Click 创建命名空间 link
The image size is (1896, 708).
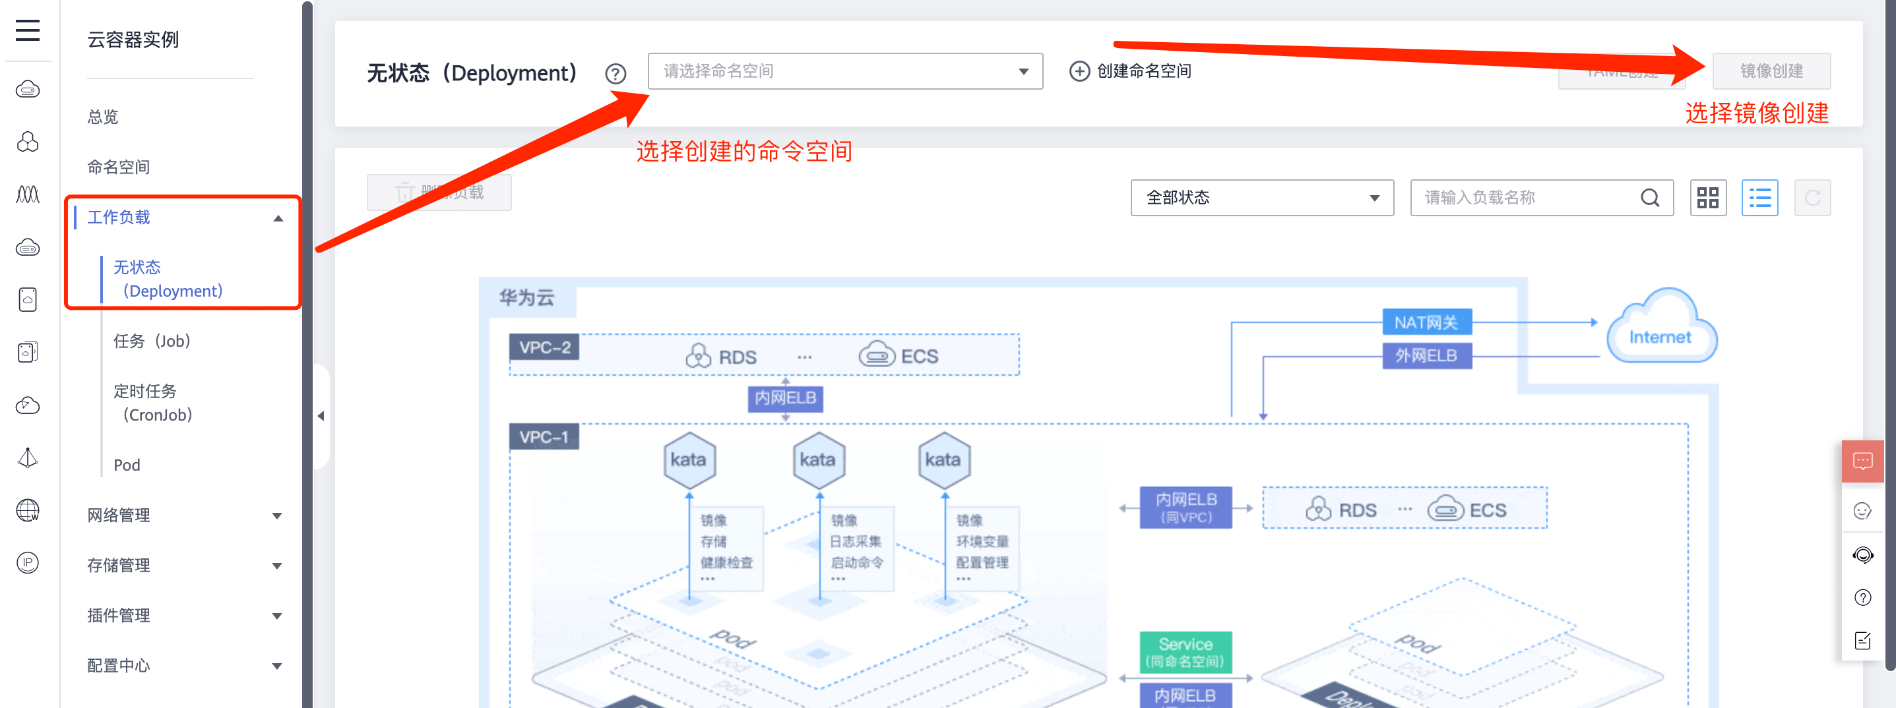coord(1130,71)
